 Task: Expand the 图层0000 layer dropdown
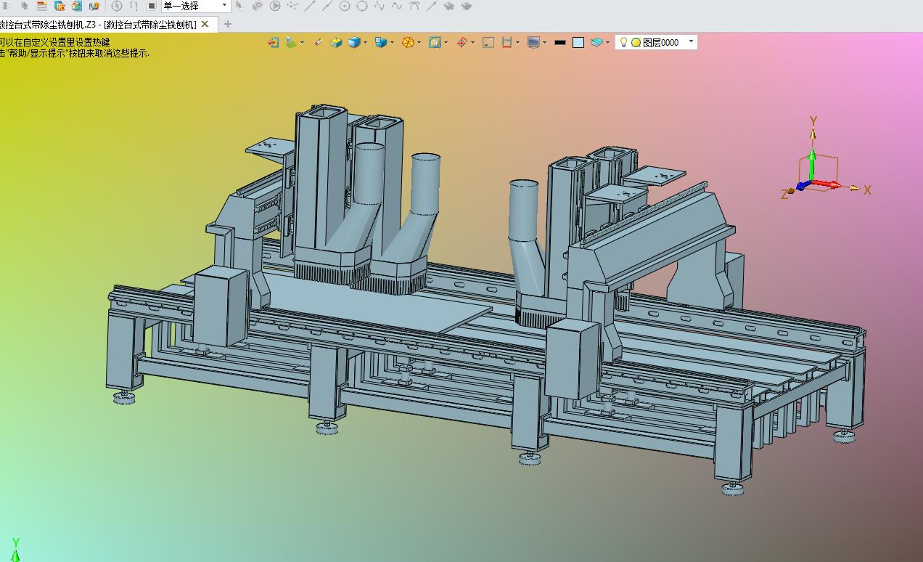tap(692, 42)
